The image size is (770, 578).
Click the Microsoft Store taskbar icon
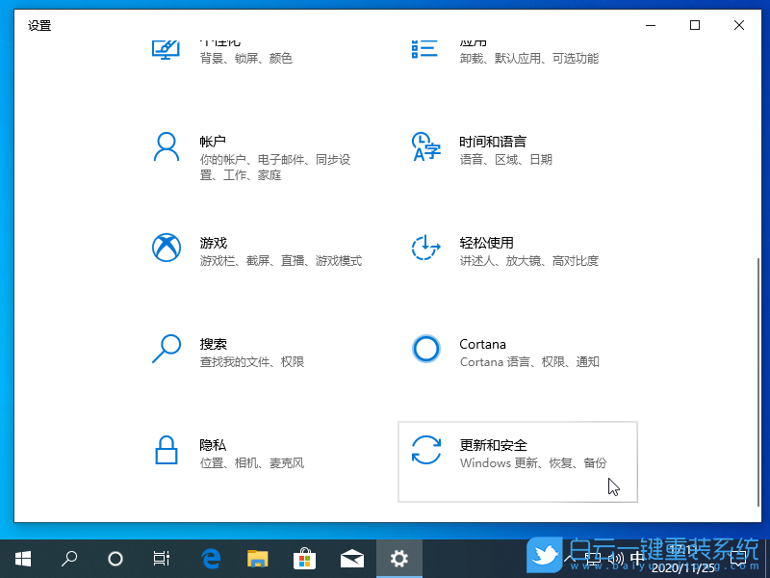click(304, 558)
